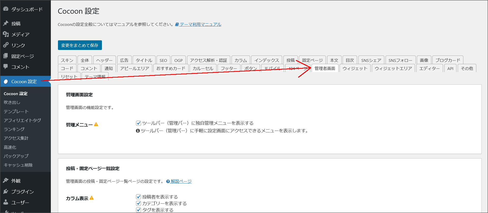Click the info icon before ツールバー description
The height and width of the screenshot is (213, 488).
pyautogui.click(x=138, y=131)
